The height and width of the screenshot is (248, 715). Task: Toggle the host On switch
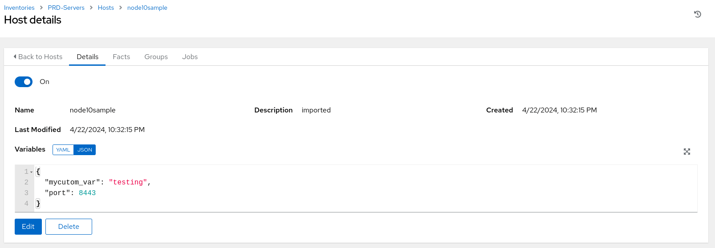coord(24,82)
